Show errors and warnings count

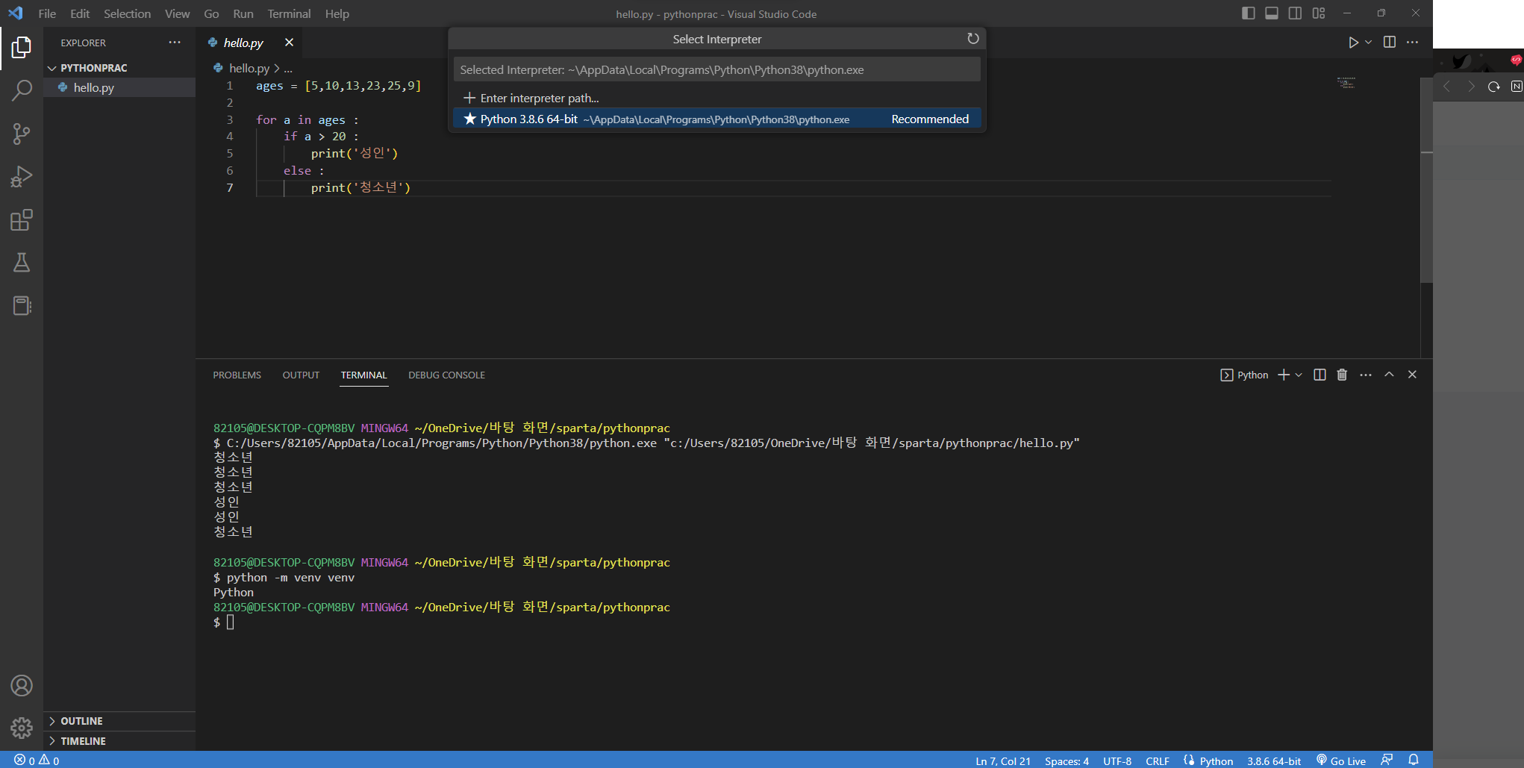(x=37, y=761)
